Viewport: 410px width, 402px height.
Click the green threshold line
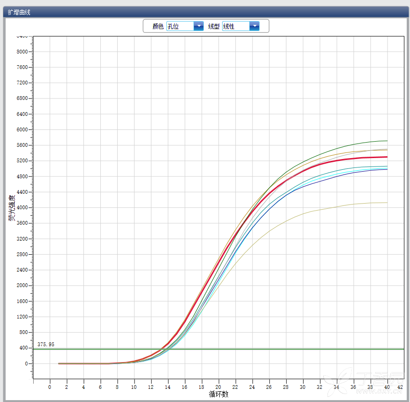click(234, 349)
